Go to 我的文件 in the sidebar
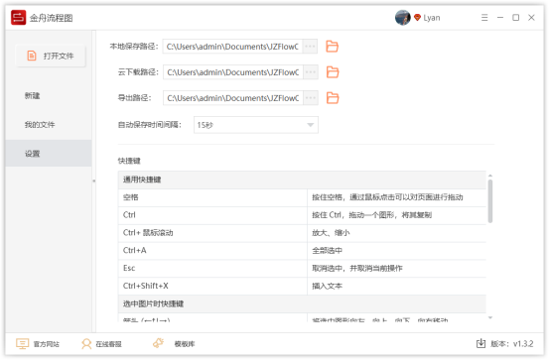 [40, 125]
